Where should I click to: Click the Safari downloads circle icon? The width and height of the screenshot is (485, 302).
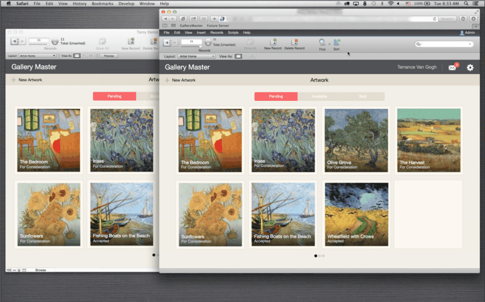[x=474, y=19]
